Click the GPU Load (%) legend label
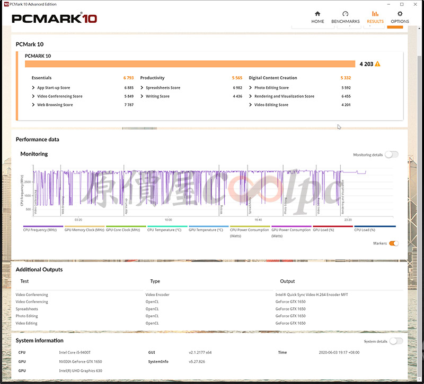Viewport: 424px width, 384px height. (323, 230)
